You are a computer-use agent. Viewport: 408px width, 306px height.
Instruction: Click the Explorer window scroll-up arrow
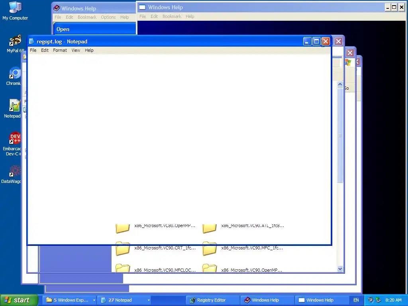[340, 84]
